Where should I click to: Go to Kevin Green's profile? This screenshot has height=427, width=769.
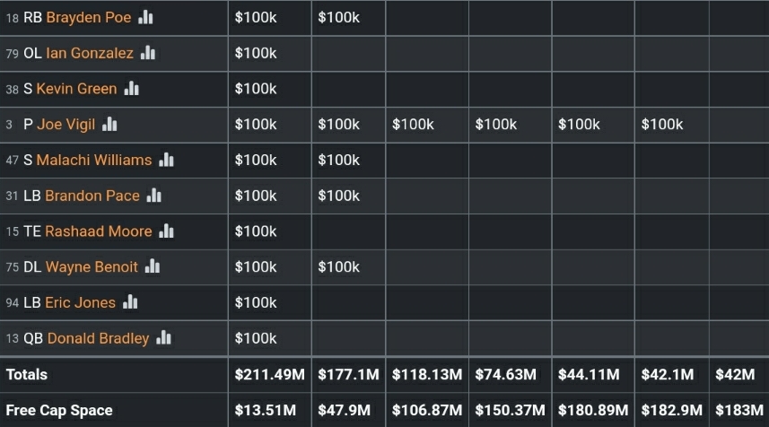76,89
